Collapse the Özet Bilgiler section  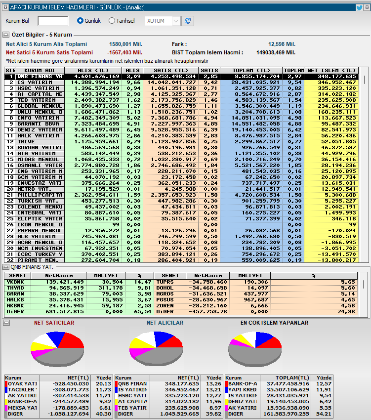click(6, 35)
